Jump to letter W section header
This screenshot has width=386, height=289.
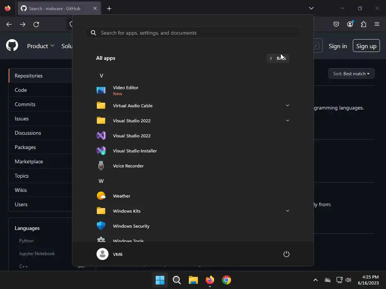point(101,181)
